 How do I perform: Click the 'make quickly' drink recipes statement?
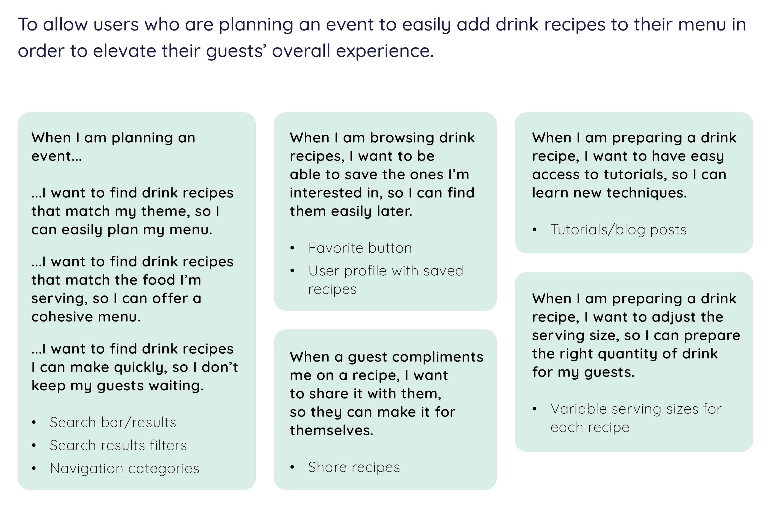click(135, 367)
